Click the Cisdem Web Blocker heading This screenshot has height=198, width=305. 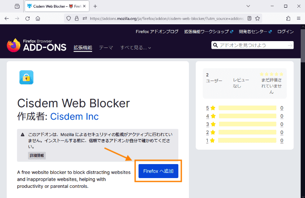point(74,103)
